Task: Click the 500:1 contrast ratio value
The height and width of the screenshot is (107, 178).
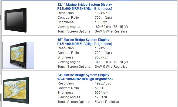Action: pyautogui.click(x=99, y=88)
